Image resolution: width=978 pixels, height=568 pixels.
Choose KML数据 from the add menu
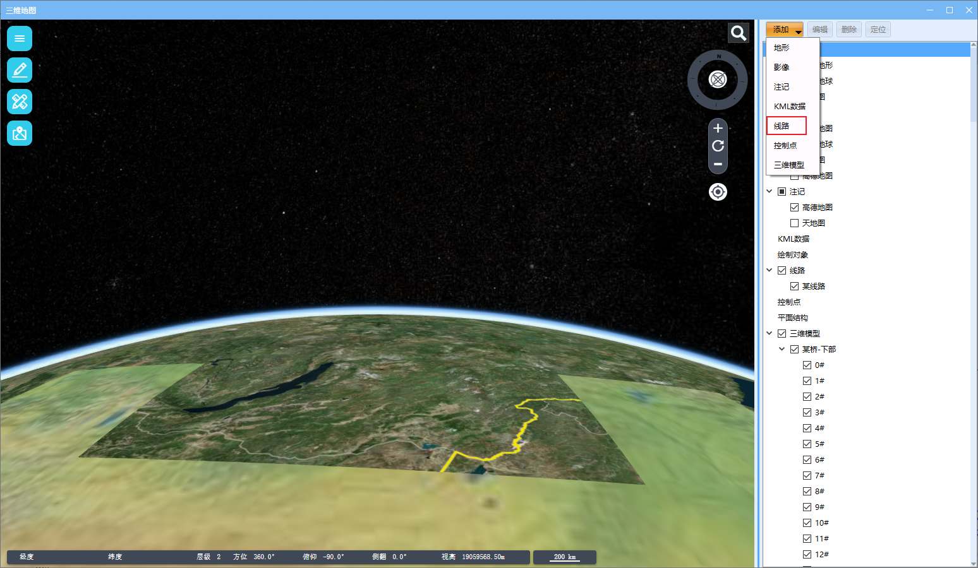pos(790,106)
